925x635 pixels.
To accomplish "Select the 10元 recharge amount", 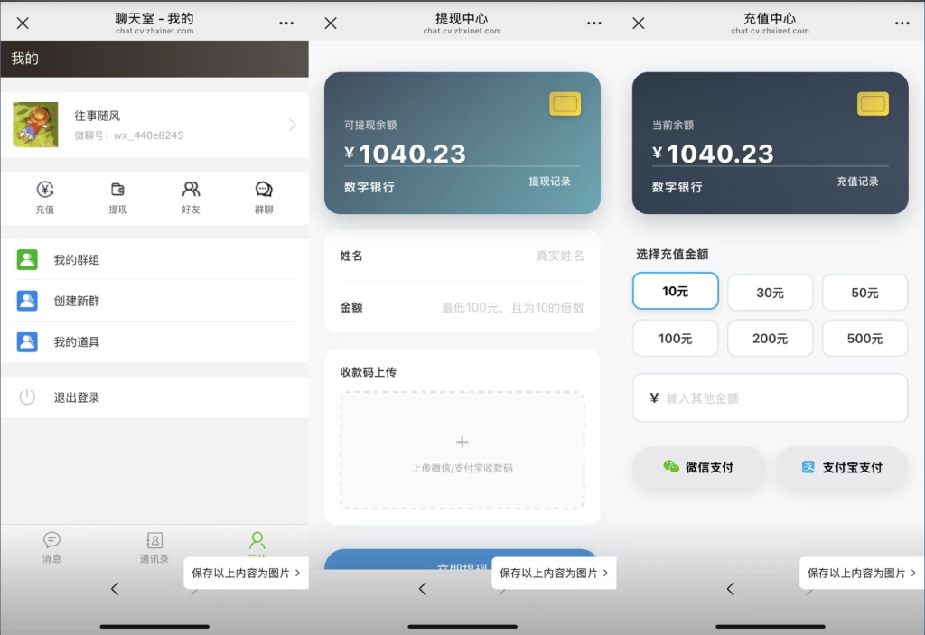I will point(676,292).
